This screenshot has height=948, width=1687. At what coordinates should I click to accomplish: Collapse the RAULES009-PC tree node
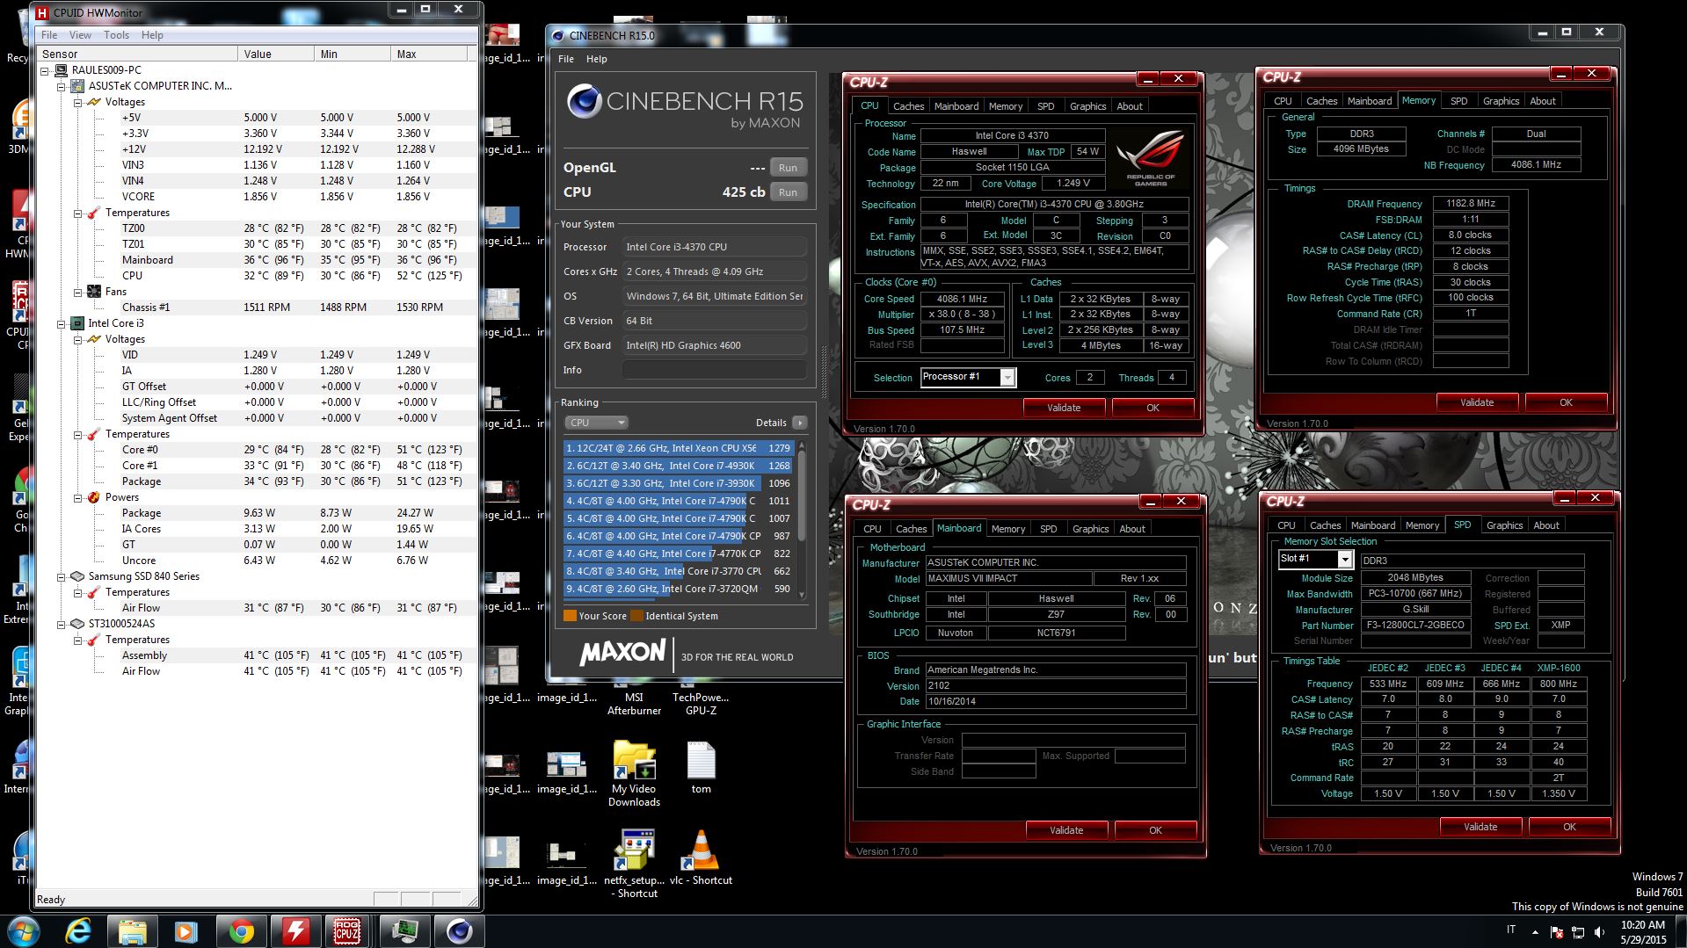pos(45,70)
